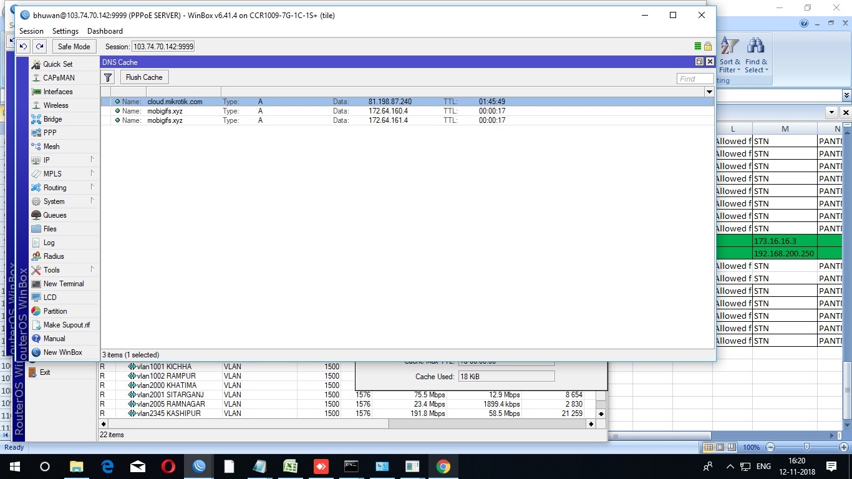Open a New WinBox from the sidebar
The width and height of the screenshot is (852, 479).
tap(62, 352)
